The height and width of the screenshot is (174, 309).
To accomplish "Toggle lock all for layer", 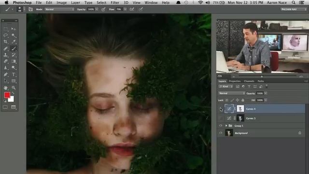I will pyautogui.click(x=243, y=100).
